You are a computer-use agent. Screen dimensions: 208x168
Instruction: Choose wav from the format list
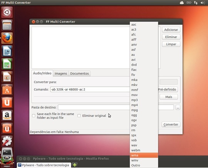(144, 145)
